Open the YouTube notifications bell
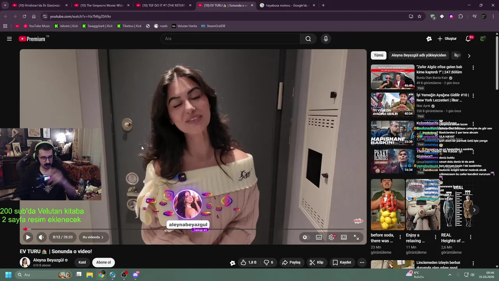Viewport: 499px width, 281px height. pos(469,39)
